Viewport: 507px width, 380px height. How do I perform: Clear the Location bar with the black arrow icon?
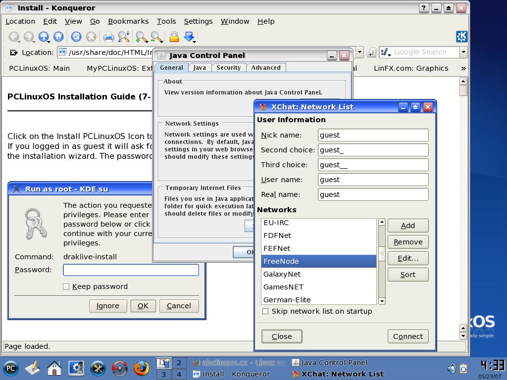coord(14,52)
